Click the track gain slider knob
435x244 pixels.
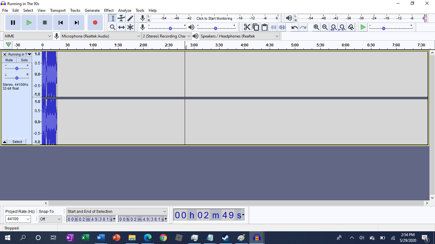coord(17,68)
